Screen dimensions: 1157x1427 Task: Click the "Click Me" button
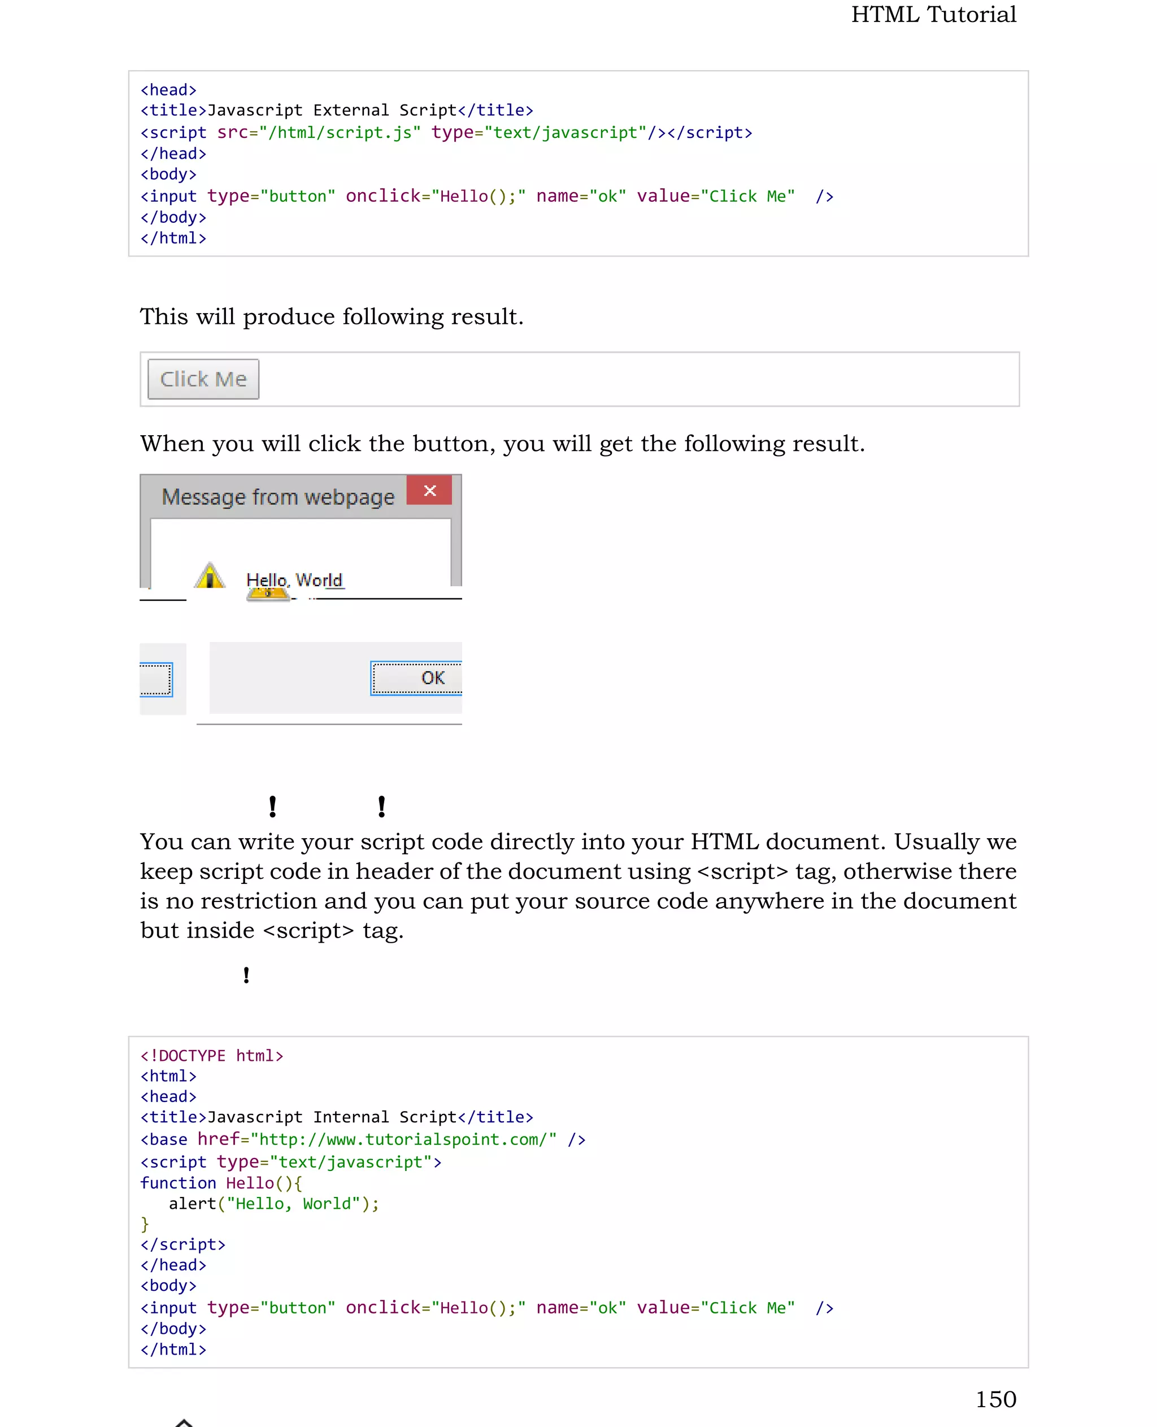pos(203,379)
